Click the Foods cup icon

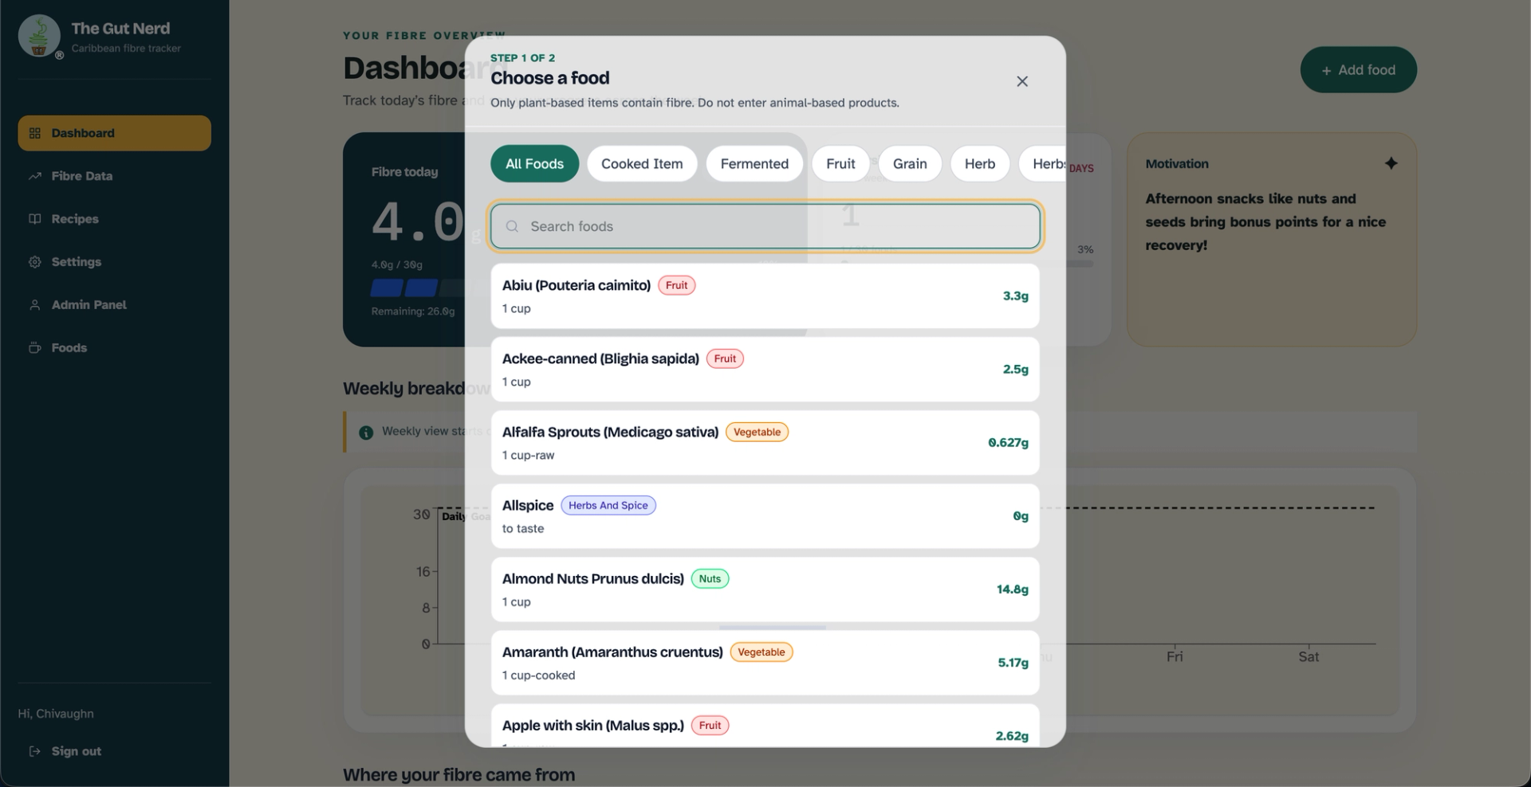click(x=35, y=348)
